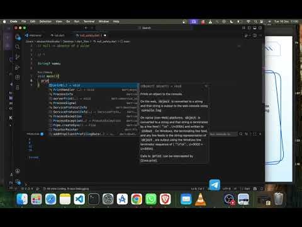Open Brave browser from the Dock
Image resolution: width=302 pixels, height=227 pixels.
click(165, 199)
